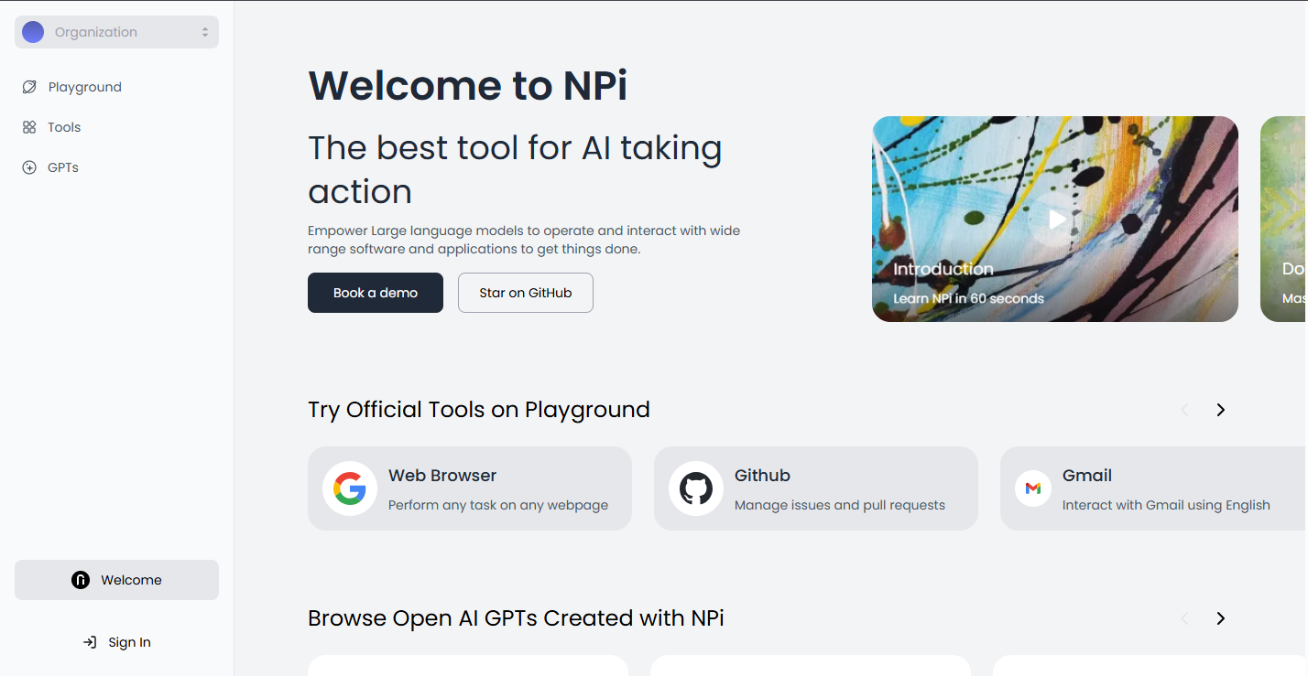Click Star on GitHub button
Screen dimensions: 1308x676
[526, 293]
